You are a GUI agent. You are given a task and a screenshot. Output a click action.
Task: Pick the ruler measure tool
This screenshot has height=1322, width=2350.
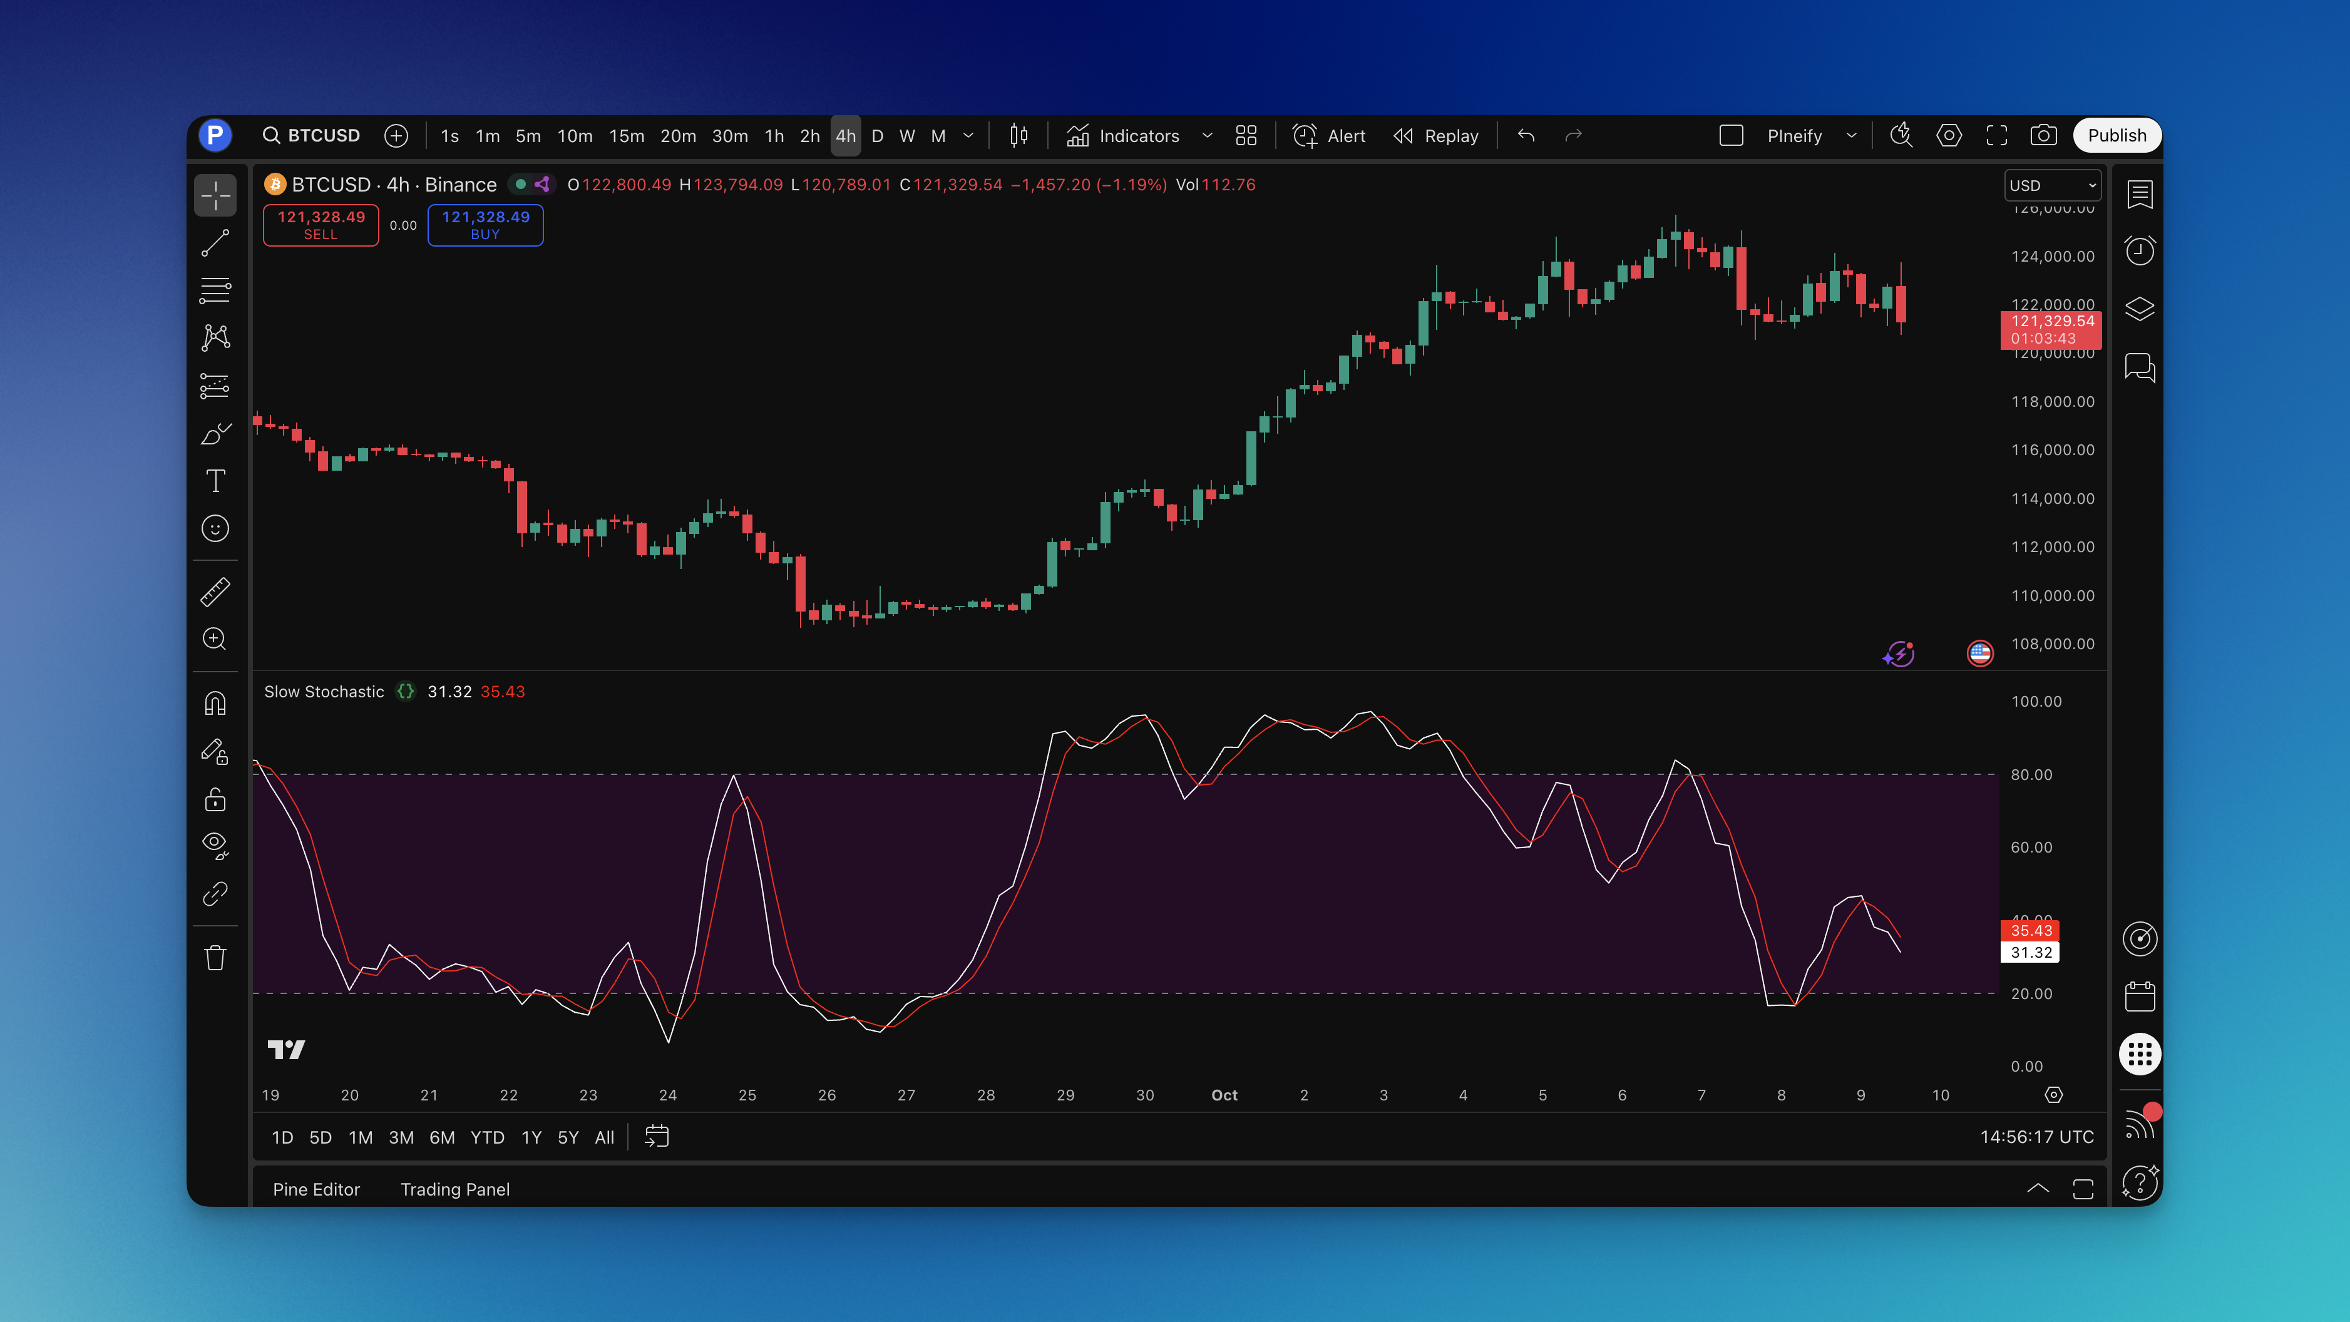[x=215, y=592]
